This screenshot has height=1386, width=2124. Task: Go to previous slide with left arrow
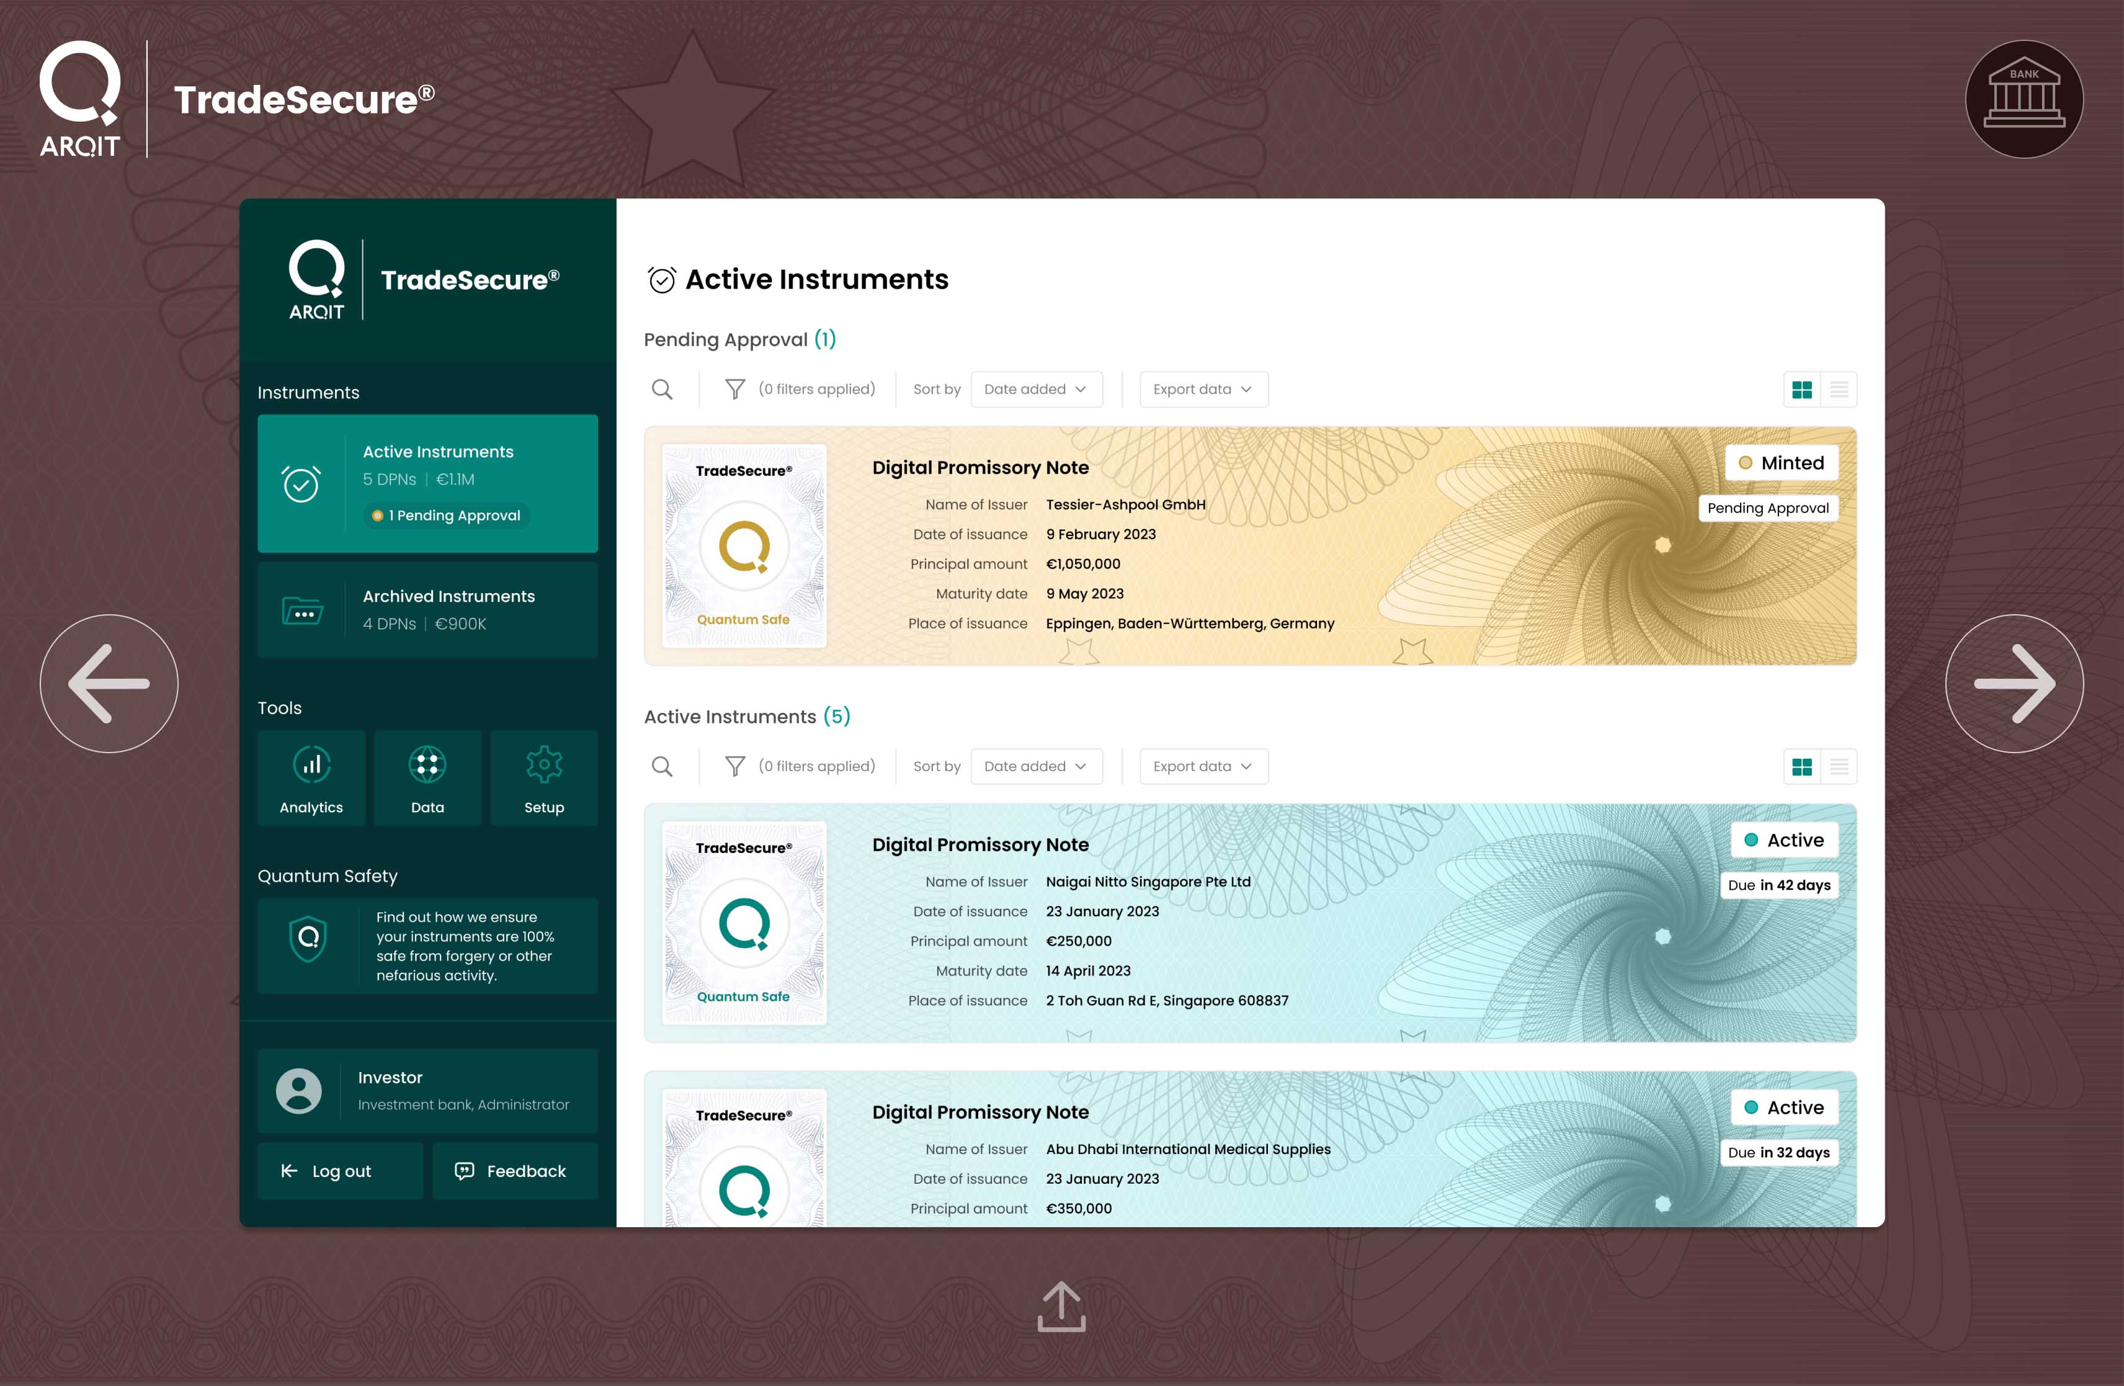click(109, 684)
